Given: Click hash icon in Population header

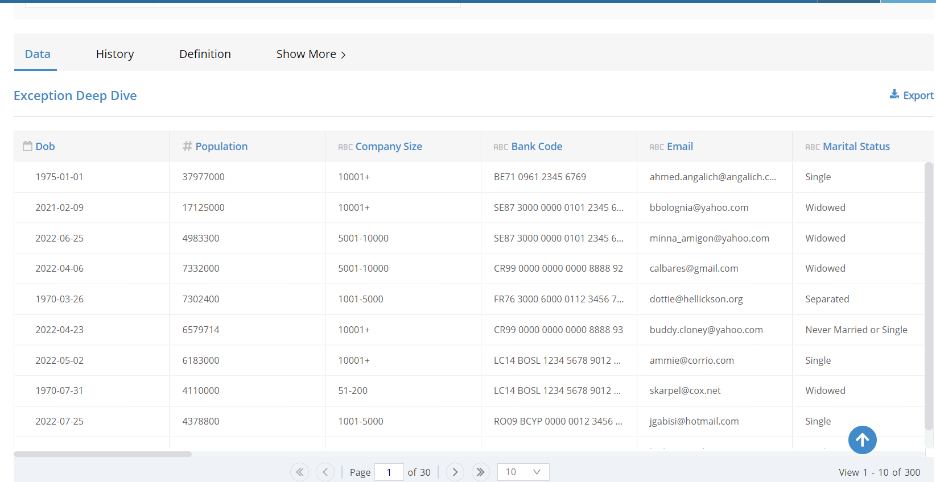Looking at the screenshot, I should point(187,146).
